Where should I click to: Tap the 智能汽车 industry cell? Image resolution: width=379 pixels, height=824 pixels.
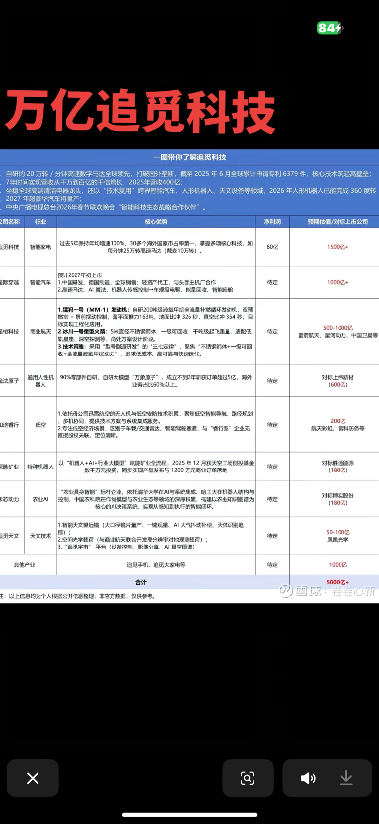pos(40,282)
